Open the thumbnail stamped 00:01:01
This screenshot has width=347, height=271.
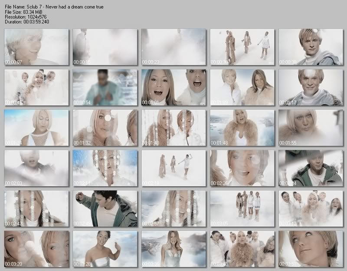click(x=174, y=88)
